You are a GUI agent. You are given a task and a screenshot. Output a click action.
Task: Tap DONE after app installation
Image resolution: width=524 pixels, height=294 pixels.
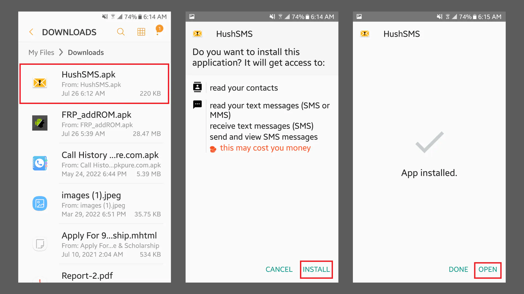coord(458,269)
